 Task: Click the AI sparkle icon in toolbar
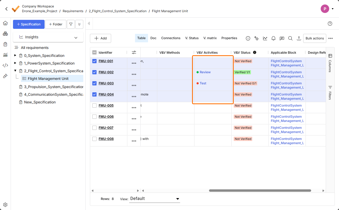point(257,38)
